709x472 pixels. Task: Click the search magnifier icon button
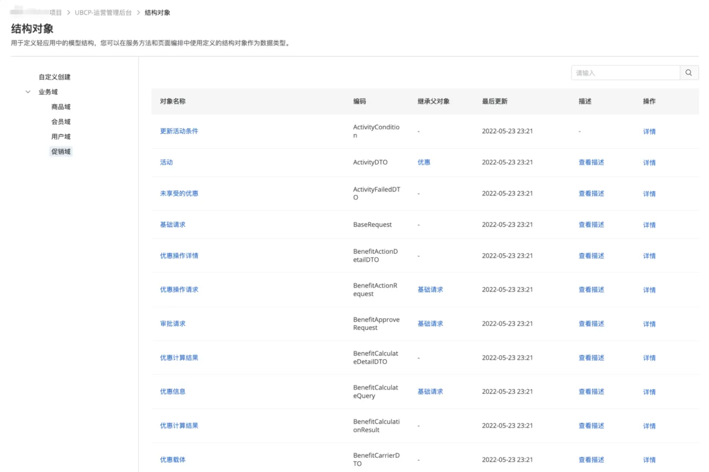[689, 73]
